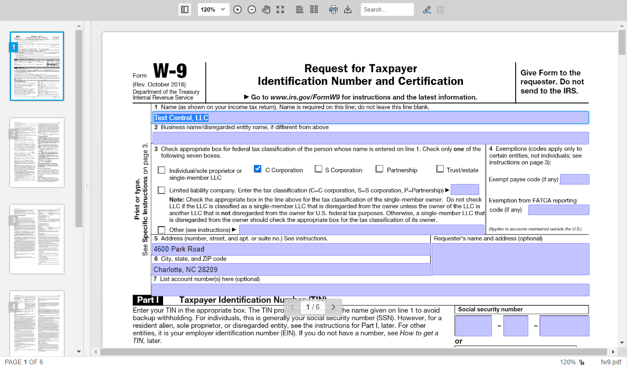Screen dimensions: 627x368
Task: Click the zoom out minus icon
Action: [252, 9]
